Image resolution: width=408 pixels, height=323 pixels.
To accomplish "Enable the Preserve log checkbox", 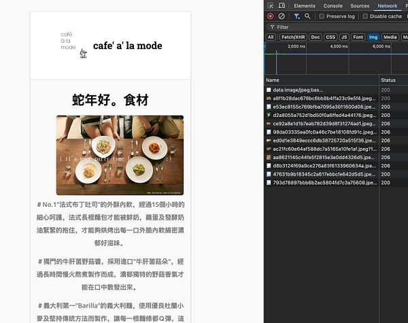I will [322, 16].
